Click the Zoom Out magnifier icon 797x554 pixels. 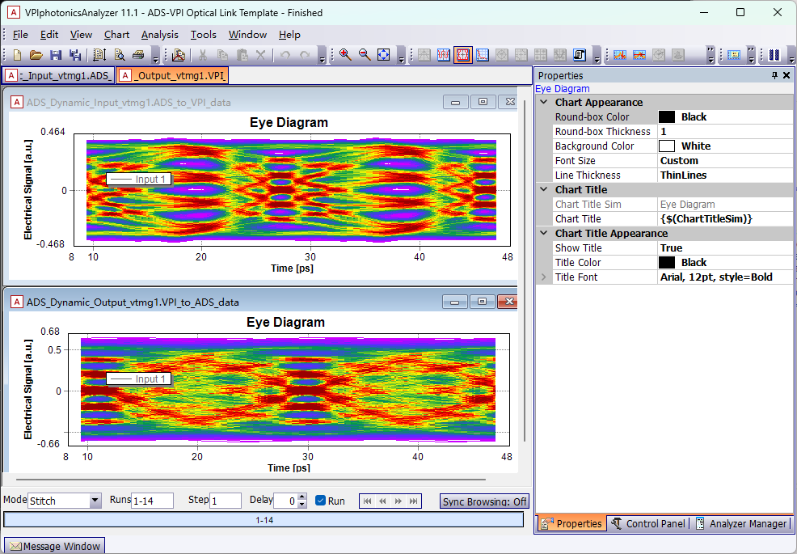[365, 55]
